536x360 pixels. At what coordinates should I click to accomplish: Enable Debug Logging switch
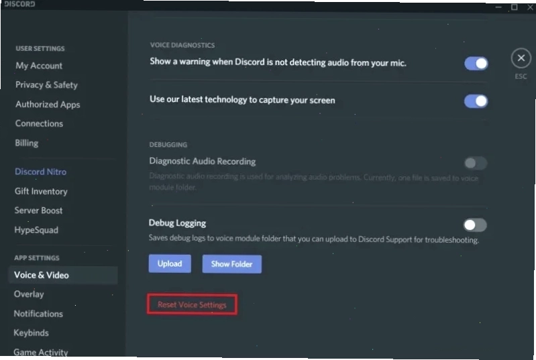[x=475, y=225]
